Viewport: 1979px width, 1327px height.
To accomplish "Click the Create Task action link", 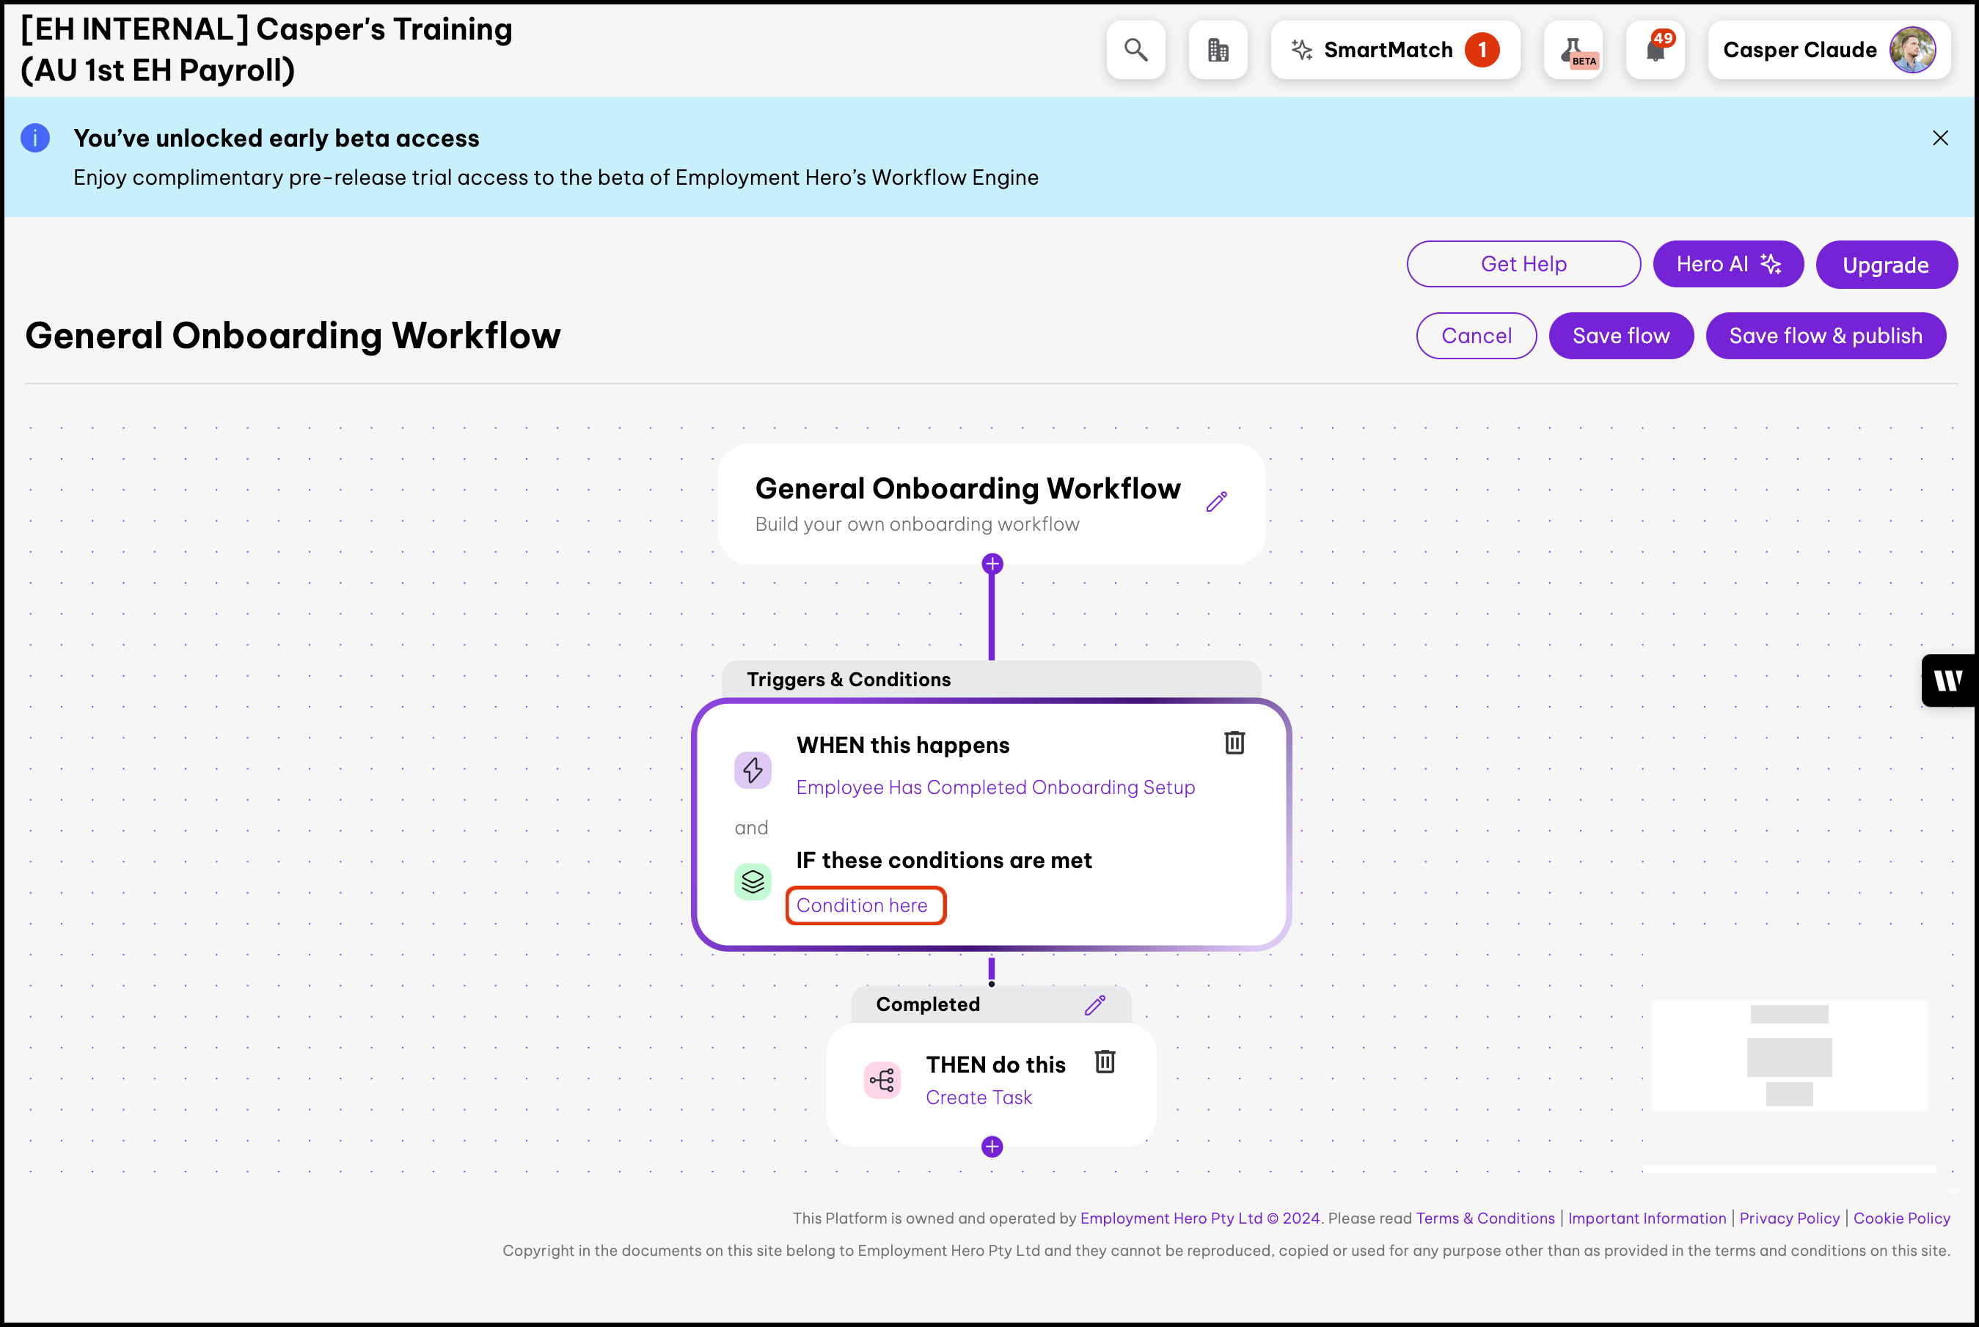I will tap(978, 1098).
